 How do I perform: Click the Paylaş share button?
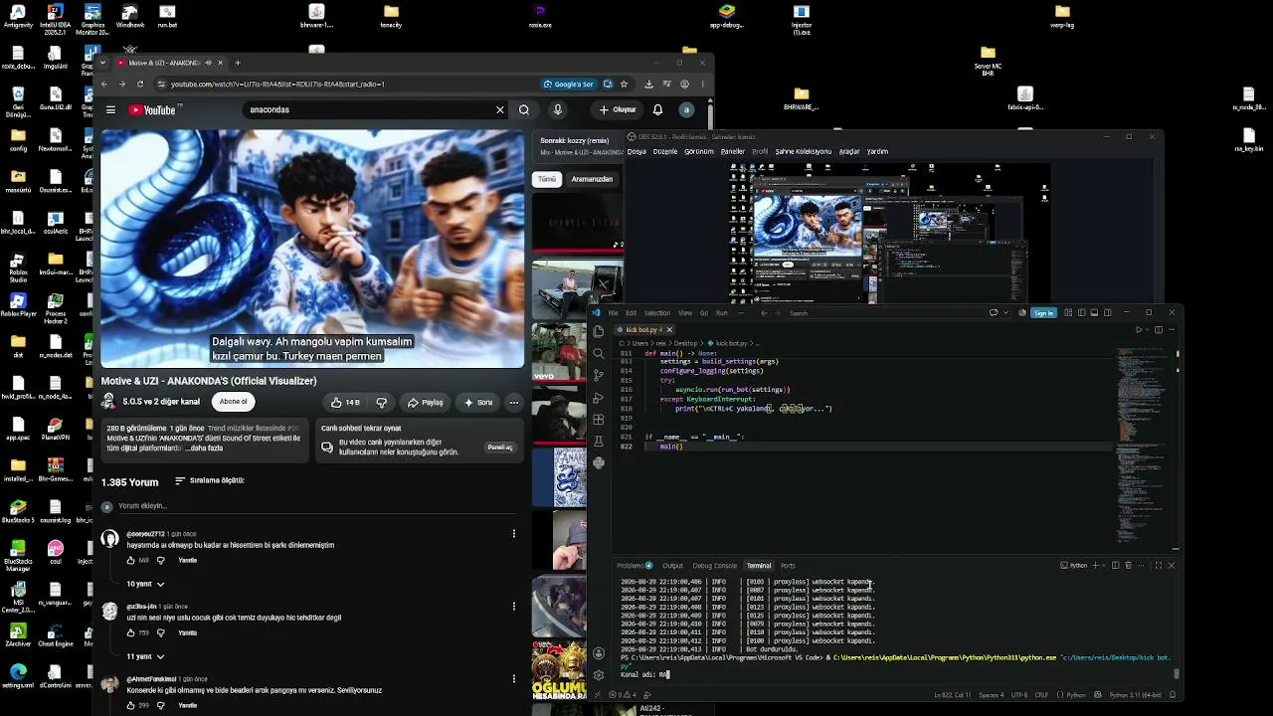(x=425, y=402)
